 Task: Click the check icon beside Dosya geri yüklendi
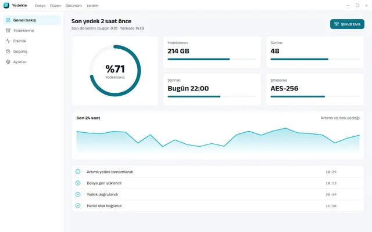coord(78,183)
